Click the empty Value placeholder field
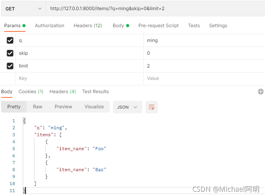Image resolution: width=265 pixels, height=196 pixels. [x=204, y=78]
